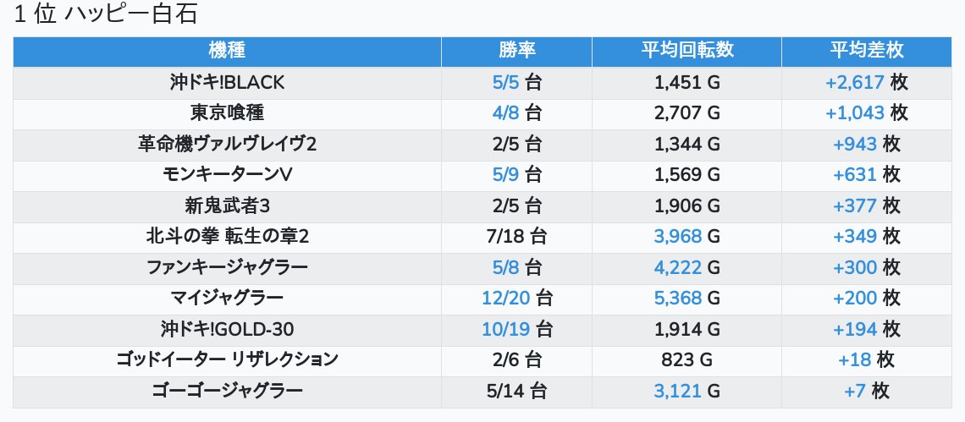Open ゴッドイーター リザレクション row
The height and width of the screenshot is (422, 965).
pos(227,359)
